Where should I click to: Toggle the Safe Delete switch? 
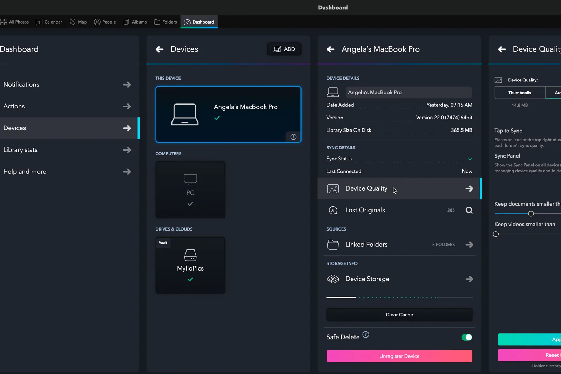(467, 337)
